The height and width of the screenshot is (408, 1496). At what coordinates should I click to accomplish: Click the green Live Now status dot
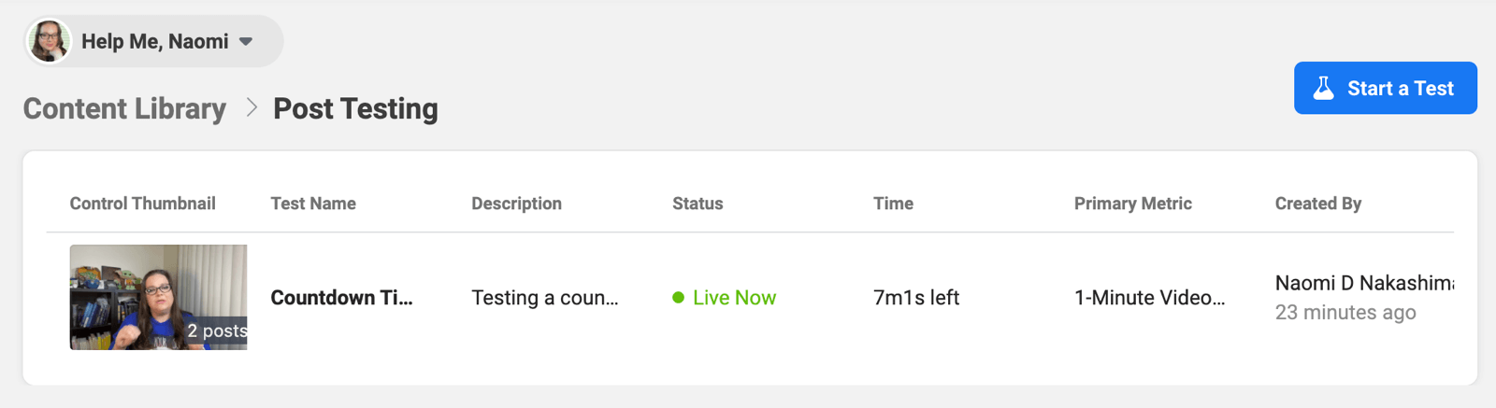(x=678, y=298)
